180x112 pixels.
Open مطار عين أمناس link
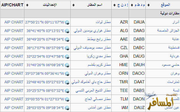tap(99, 108)
